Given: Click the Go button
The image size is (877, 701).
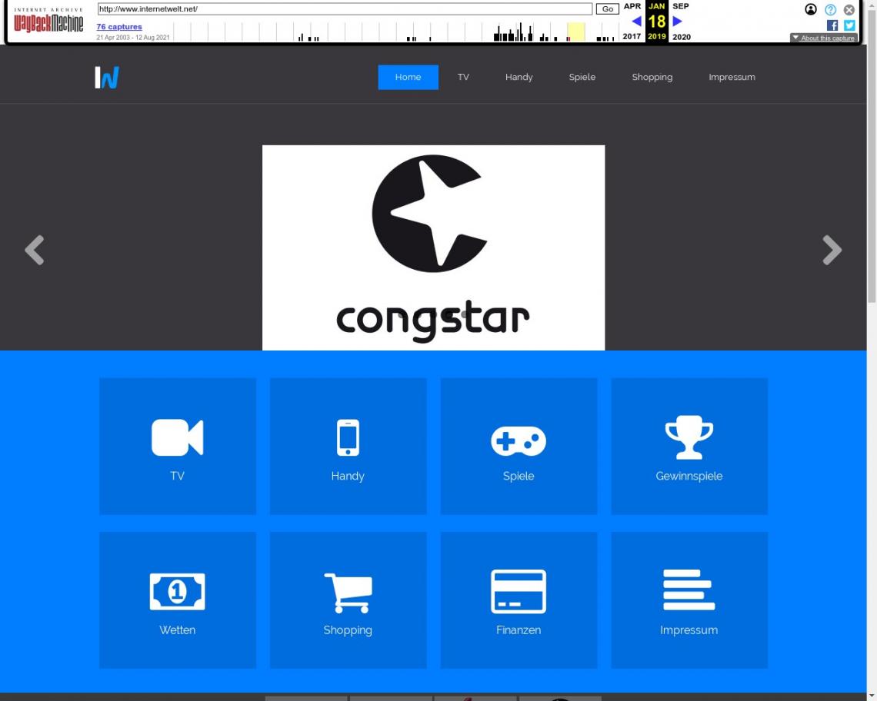Looking at the screenshot, I should [608, 9].
